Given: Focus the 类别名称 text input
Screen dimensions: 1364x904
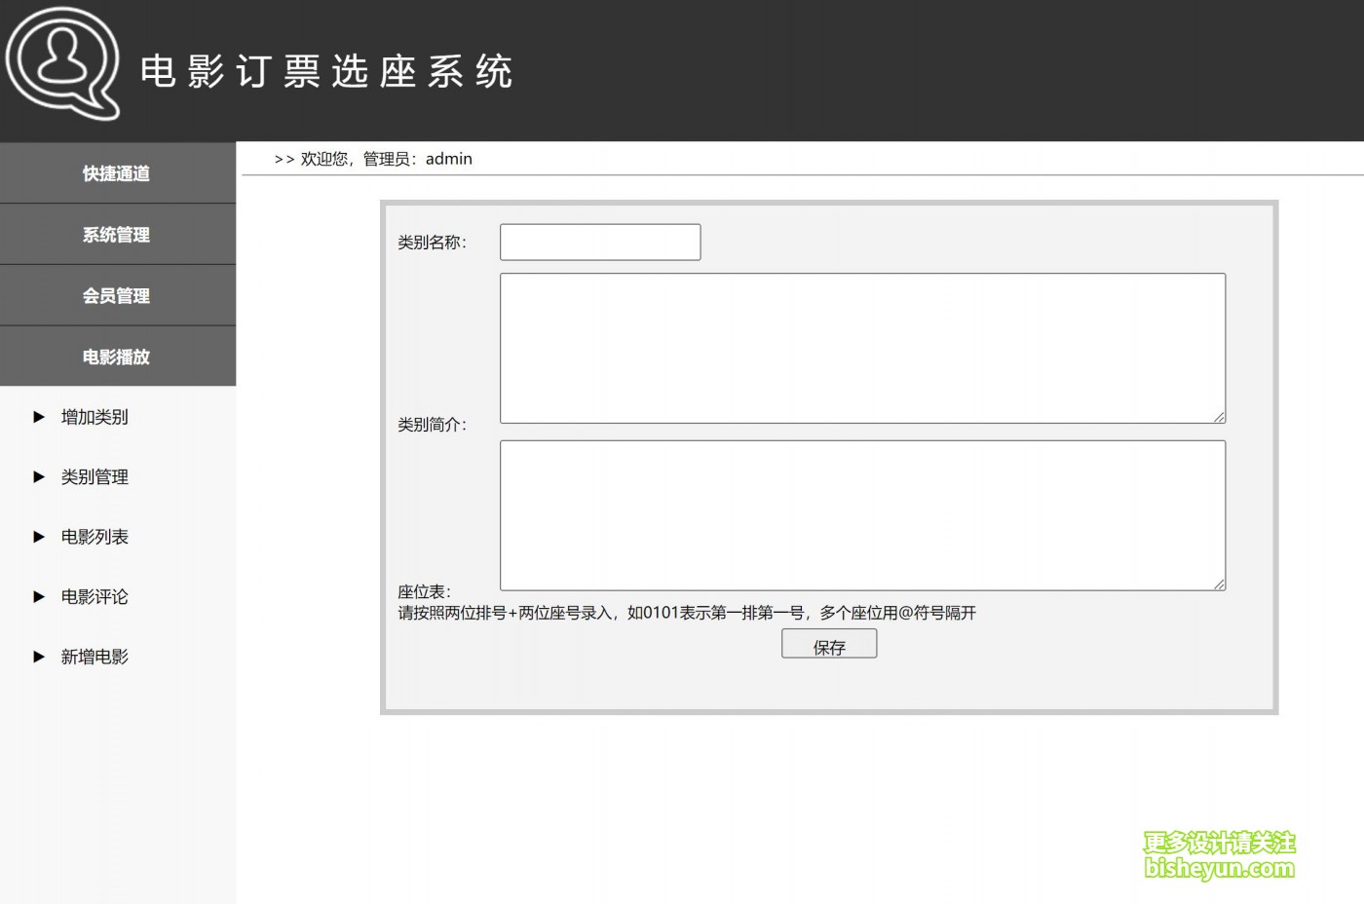Looking at the screenshot, I should pyautogui.click(x=600, y=243).
